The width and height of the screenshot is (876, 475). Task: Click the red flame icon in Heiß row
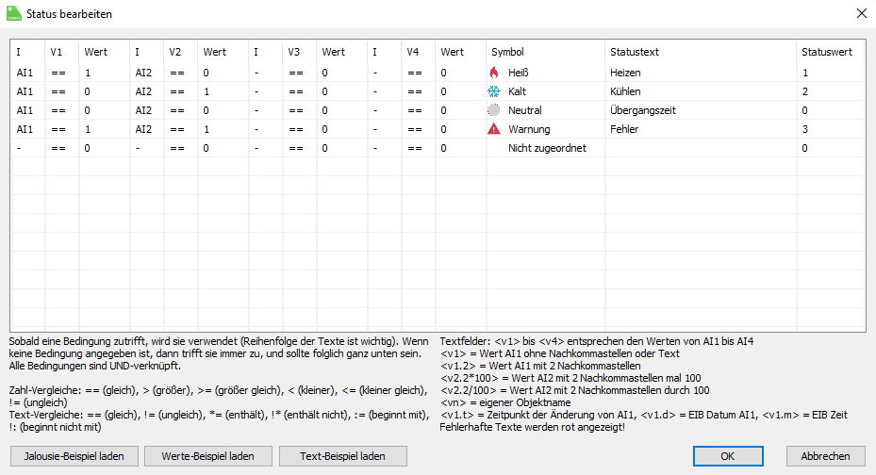[x=494, y=73]
